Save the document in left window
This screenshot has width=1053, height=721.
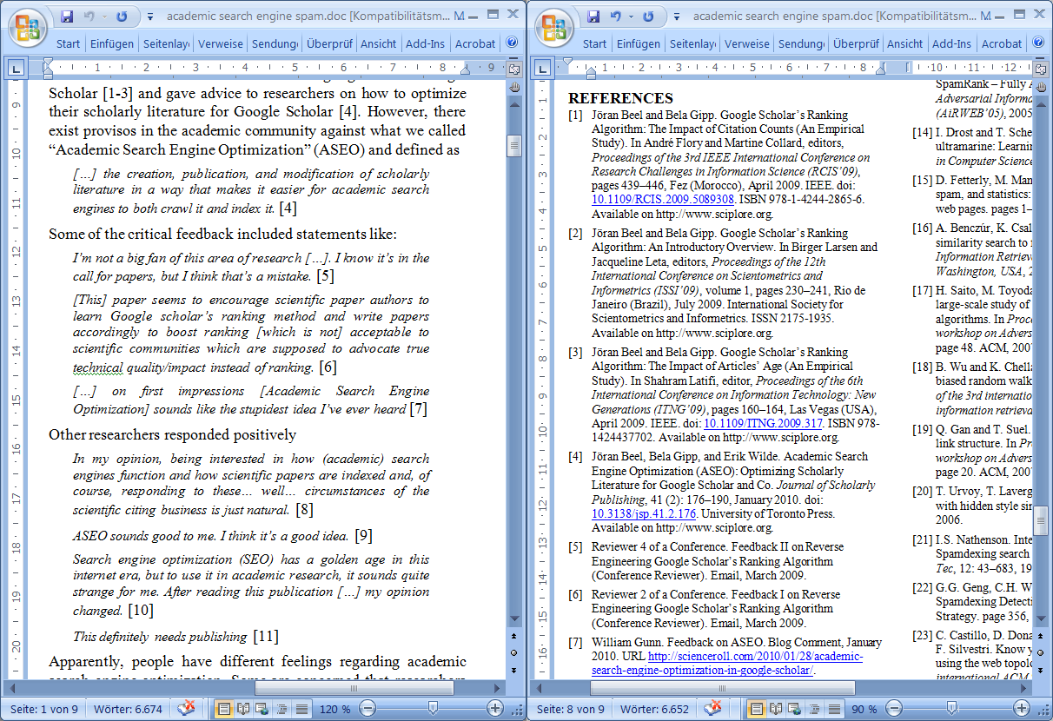click(67, 17)
